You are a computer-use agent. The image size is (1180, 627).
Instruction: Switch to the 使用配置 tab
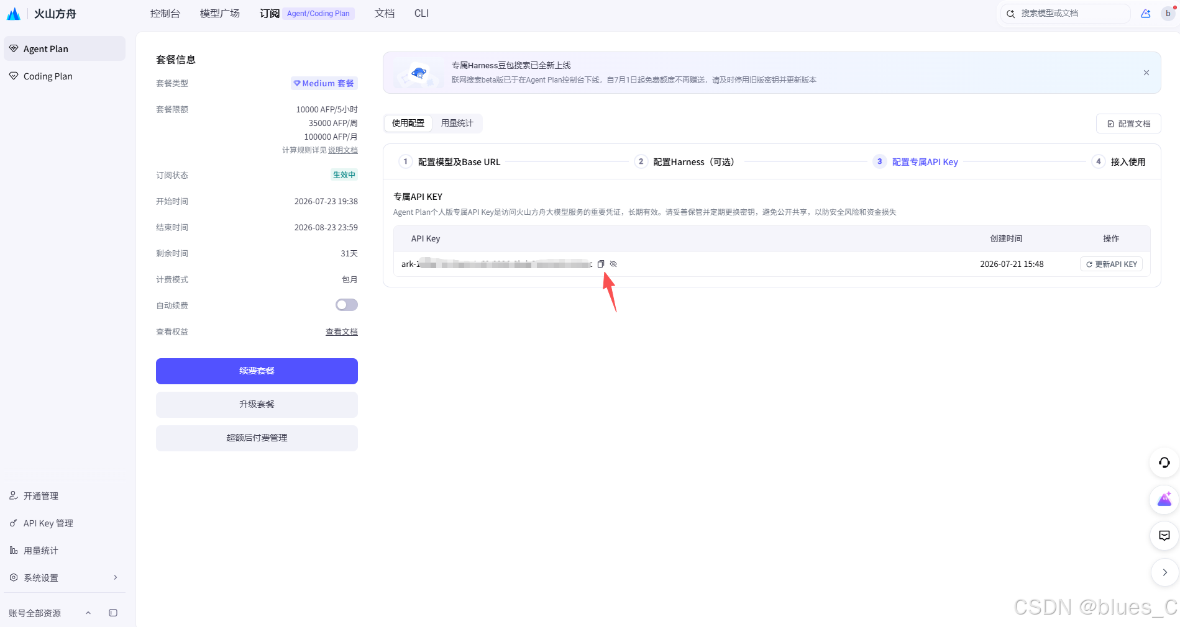pyautogui.click(x=408, y=123)
